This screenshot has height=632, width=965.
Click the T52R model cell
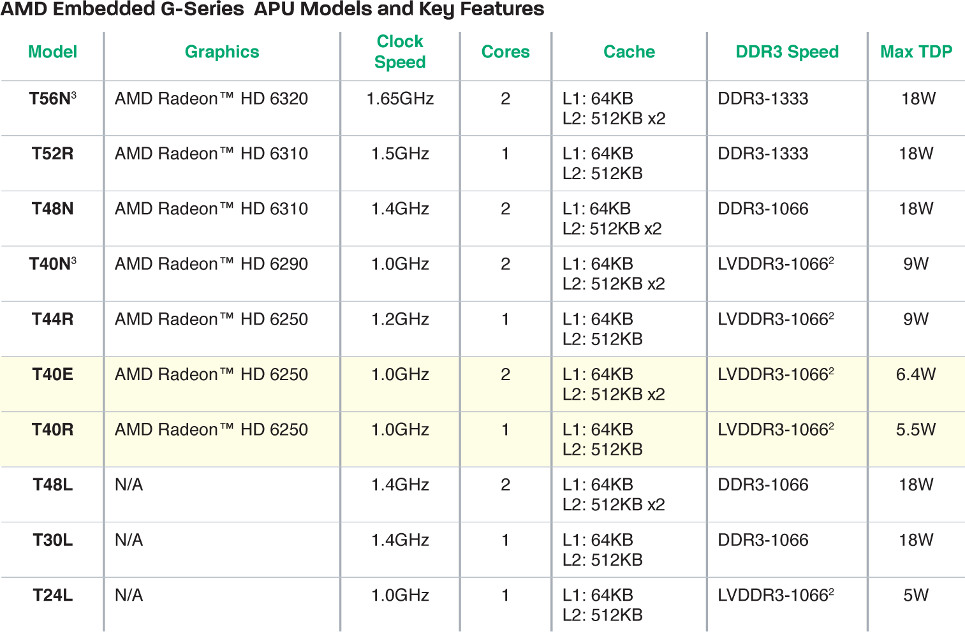point(52,154)
